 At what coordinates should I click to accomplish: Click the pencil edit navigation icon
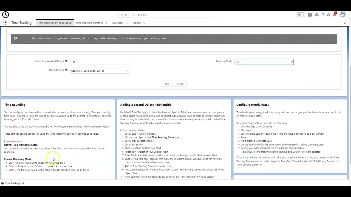345,23
